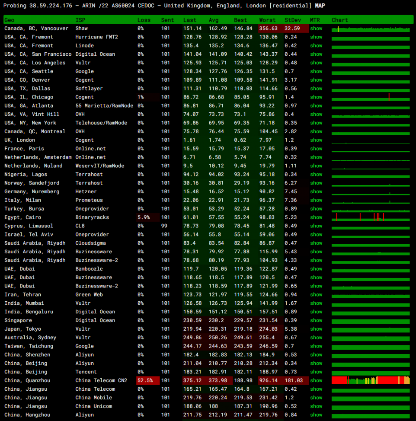Show MTR for Germany, Nuremberg Hetzner row
The height and width of the screenshot is (421, 416).
pos(316,192)
